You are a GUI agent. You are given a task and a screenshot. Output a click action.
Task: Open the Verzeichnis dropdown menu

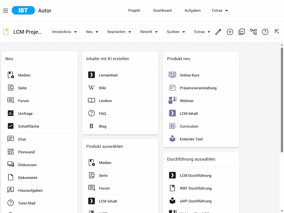tap(64, 32)
